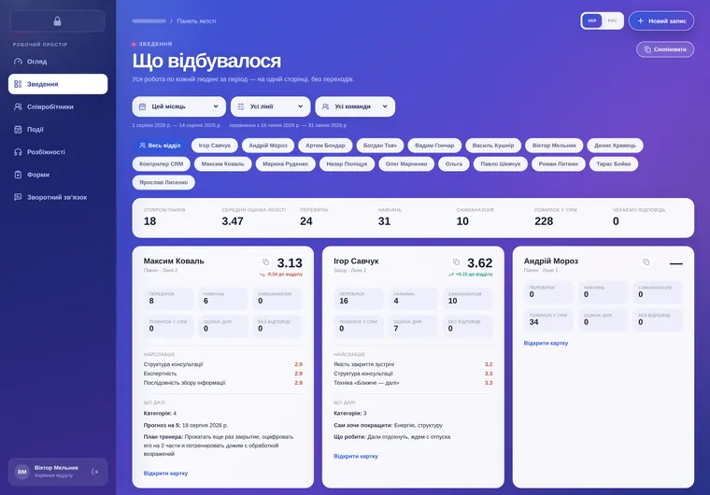Click the breadcrumb placeholder before Панель якості

click(149, 21)
